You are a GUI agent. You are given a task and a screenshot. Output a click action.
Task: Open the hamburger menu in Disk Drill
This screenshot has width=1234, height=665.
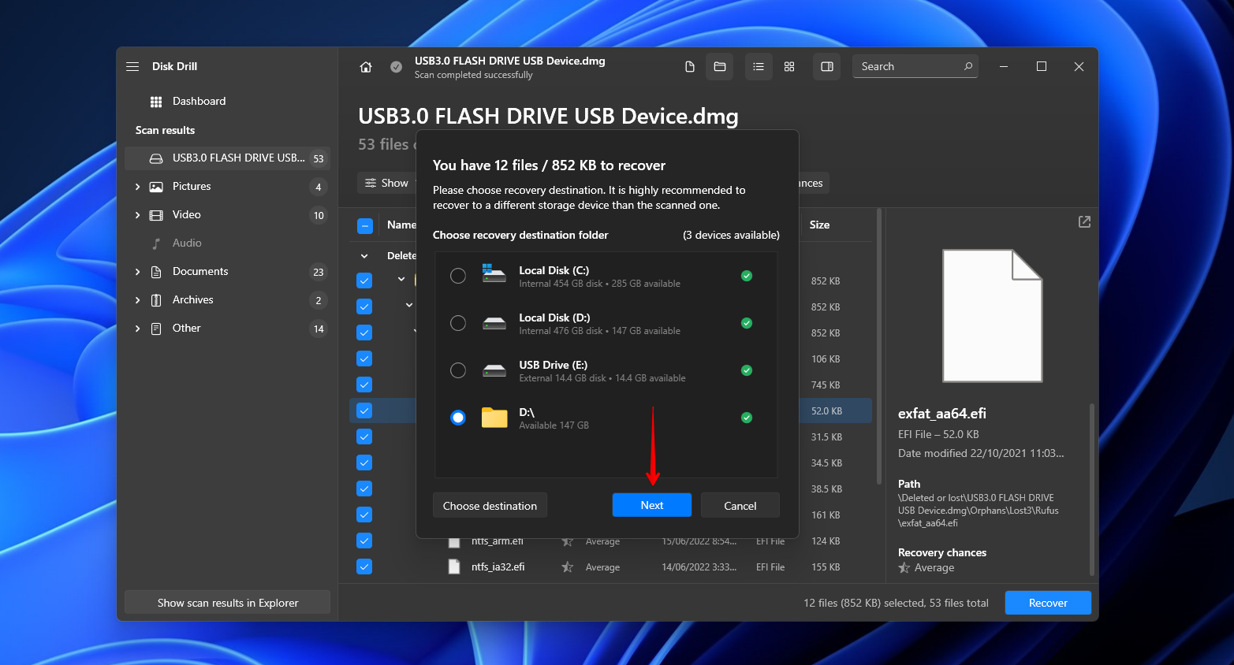click(132, 67)
